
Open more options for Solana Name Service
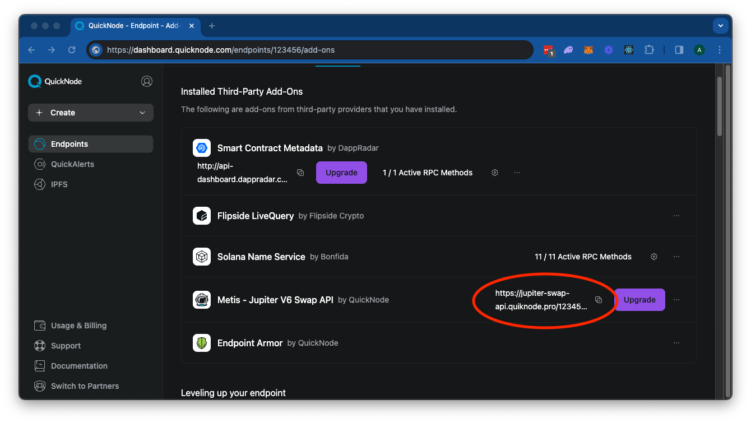676,257
